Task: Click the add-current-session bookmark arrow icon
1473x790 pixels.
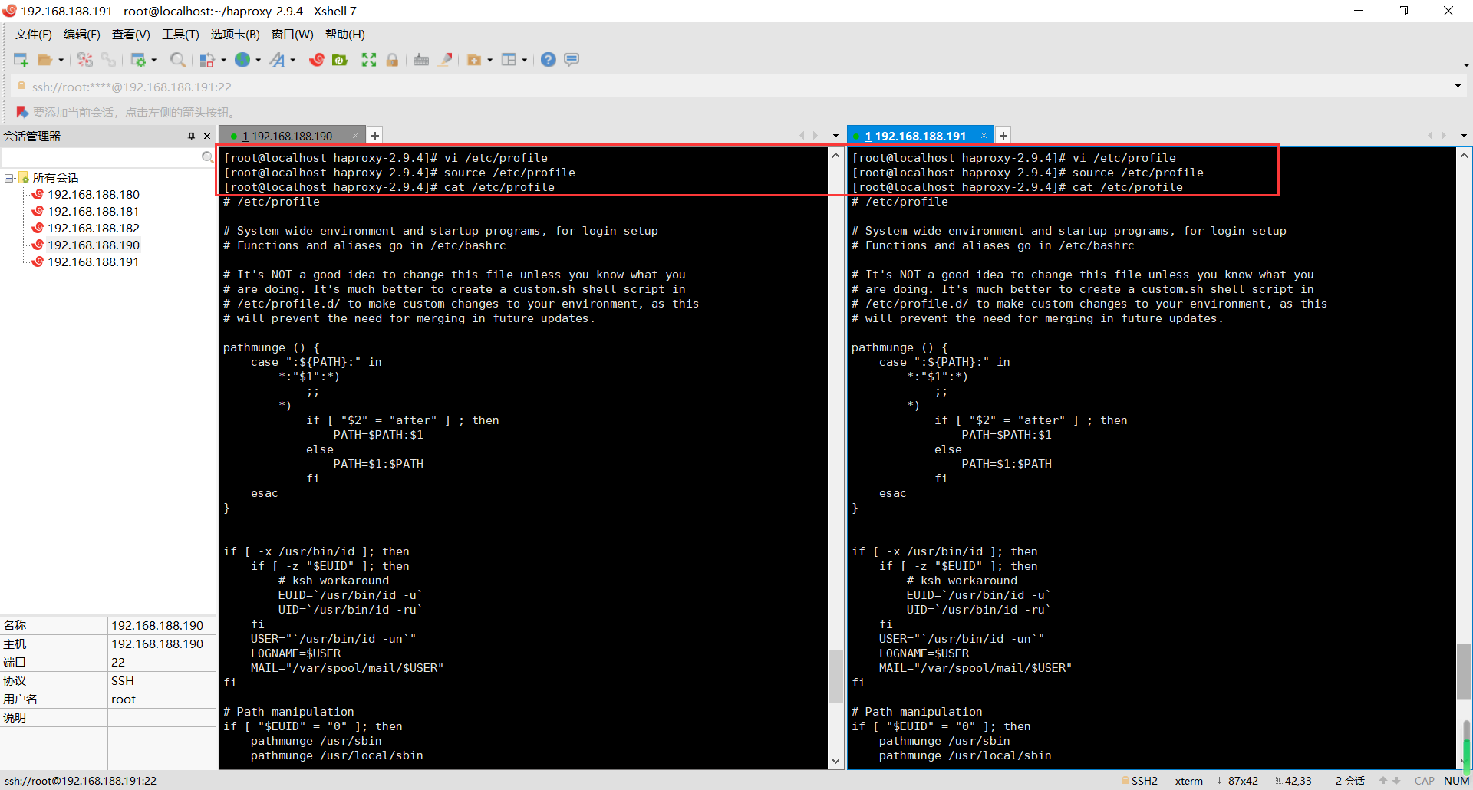Action: coord(22,112)
